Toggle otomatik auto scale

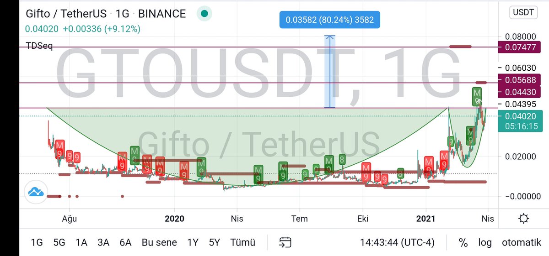click(522, 242)
